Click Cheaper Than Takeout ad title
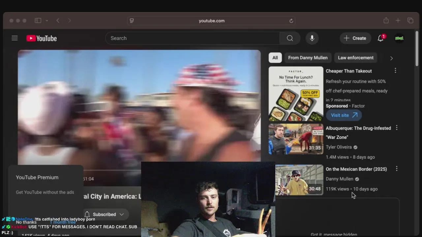The image size is (422, 237). 349,71
